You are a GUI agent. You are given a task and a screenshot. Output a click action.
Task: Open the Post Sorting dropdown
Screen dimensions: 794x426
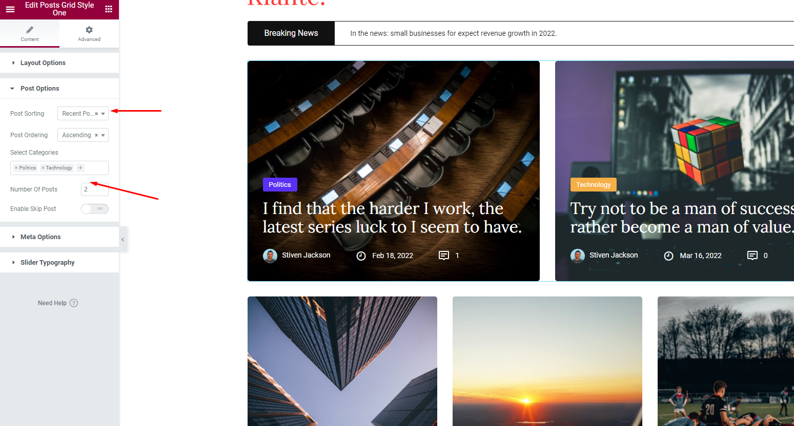(83, 114)
